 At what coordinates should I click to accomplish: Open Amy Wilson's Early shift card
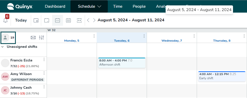pos(222,76)
